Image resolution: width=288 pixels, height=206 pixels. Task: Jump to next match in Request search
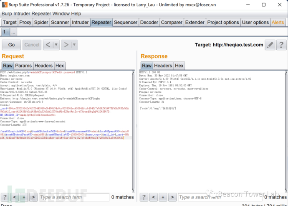pos(33,197)
